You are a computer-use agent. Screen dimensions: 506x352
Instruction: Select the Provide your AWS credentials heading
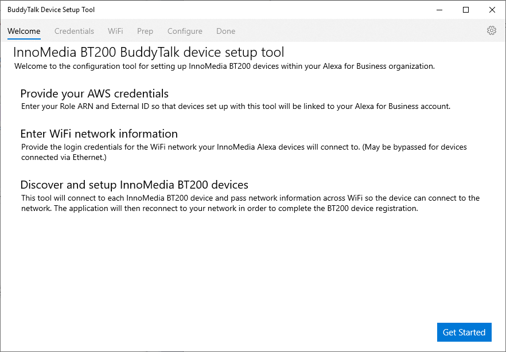94,93
